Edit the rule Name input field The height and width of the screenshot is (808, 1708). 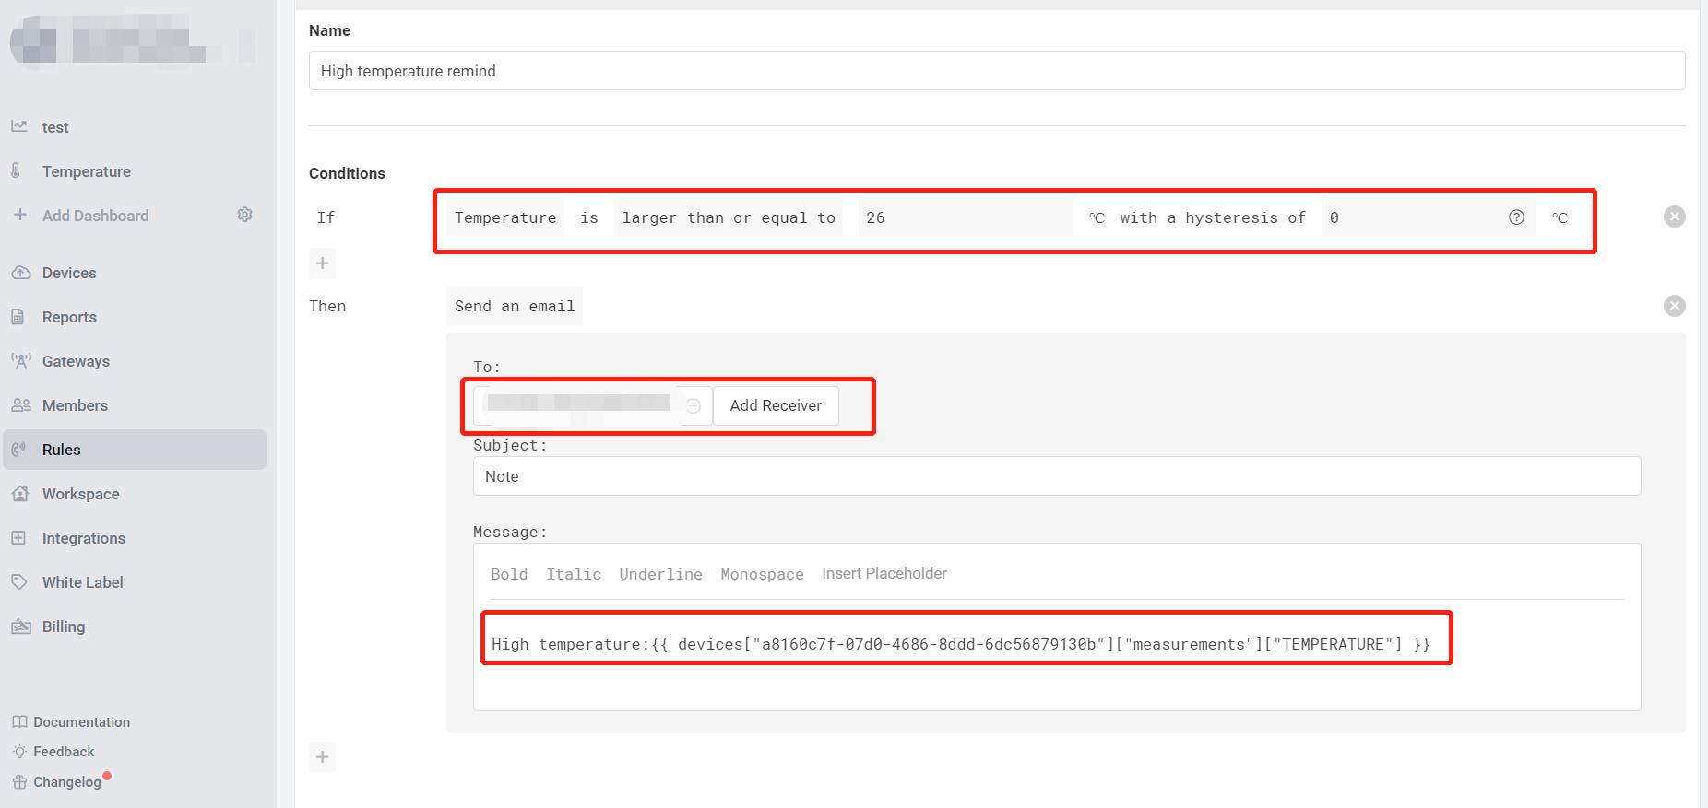coord(996,71)
